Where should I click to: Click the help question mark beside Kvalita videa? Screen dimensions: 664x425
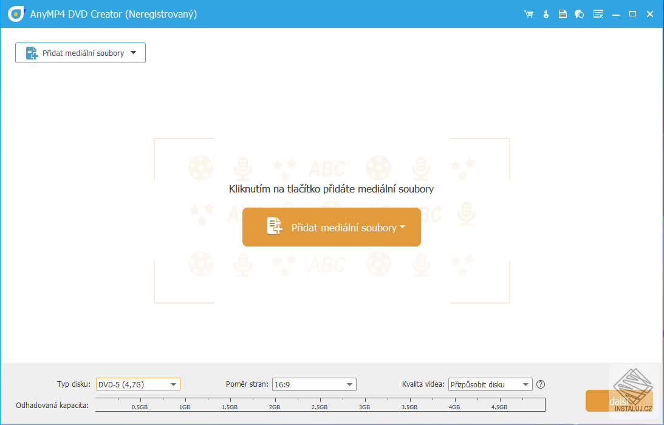541,384
